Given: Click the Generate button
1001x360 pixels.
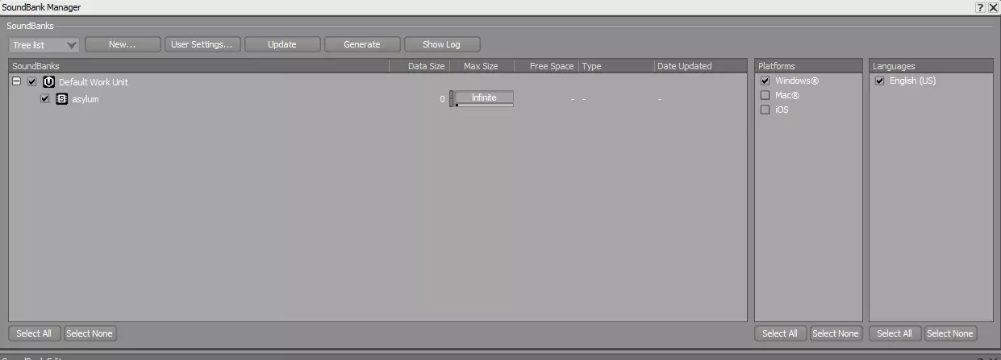Looking at the screenshot, I should click(362, 44).
